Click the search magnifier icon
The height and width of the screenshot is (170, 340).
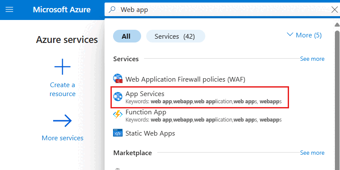pos(113,10)
